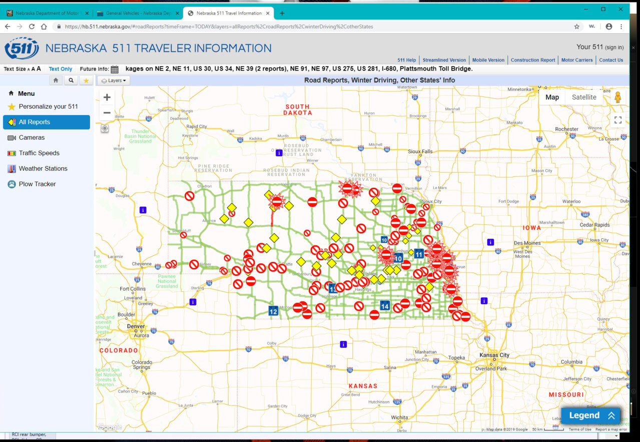
Task: Zoom out the map with minus button
Action: (x=107, y=113)
